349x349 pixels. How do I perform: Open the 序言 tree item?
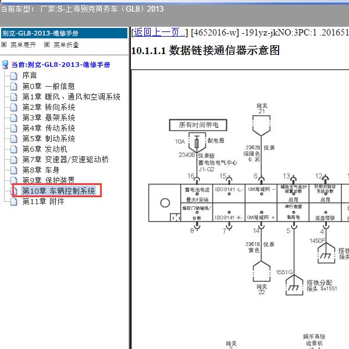pos(30,76)
